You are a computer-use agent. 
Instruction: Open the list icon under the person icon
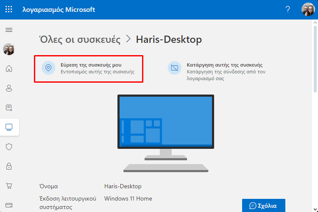(9, 108)
